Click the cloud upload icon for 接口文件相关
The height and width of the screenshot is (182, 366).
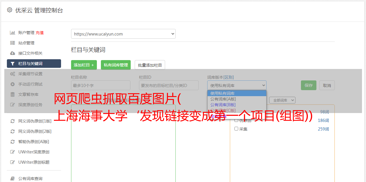[x=13, y=53]
